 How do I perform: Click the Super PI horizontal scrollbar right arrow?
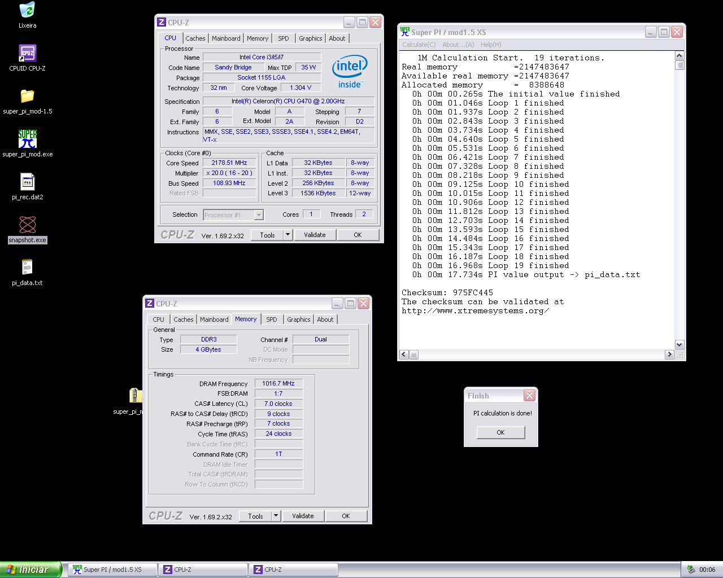(x=669, y=354)
